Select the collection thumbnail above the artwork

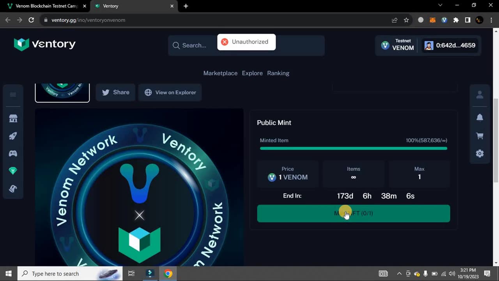(62, 93)
